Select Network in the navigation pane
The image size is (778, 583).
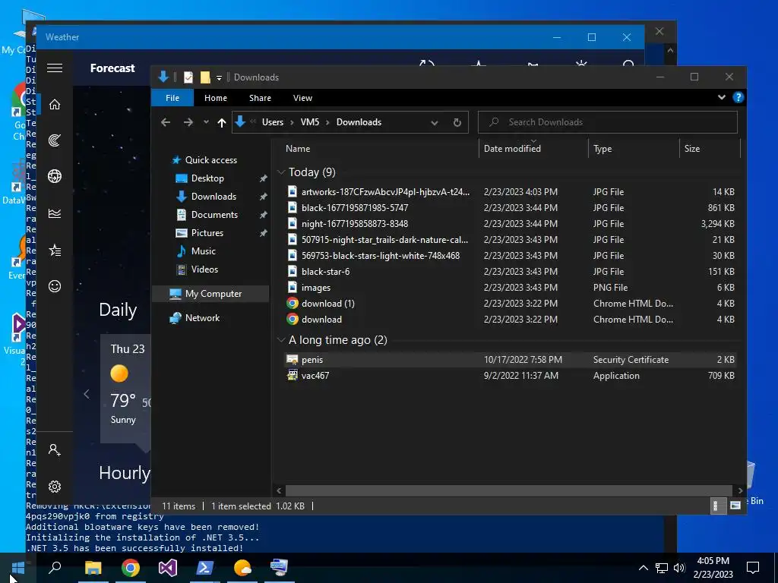click(x=202, y=318)
